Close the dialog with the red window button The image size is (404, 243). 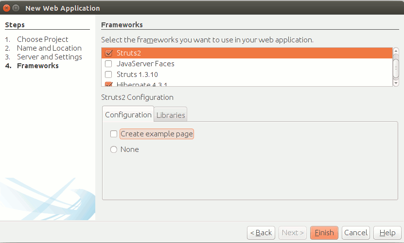[7, 8]
